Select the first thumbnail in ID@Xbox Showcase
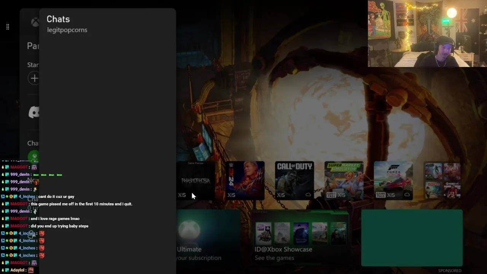 coord(263,233)
